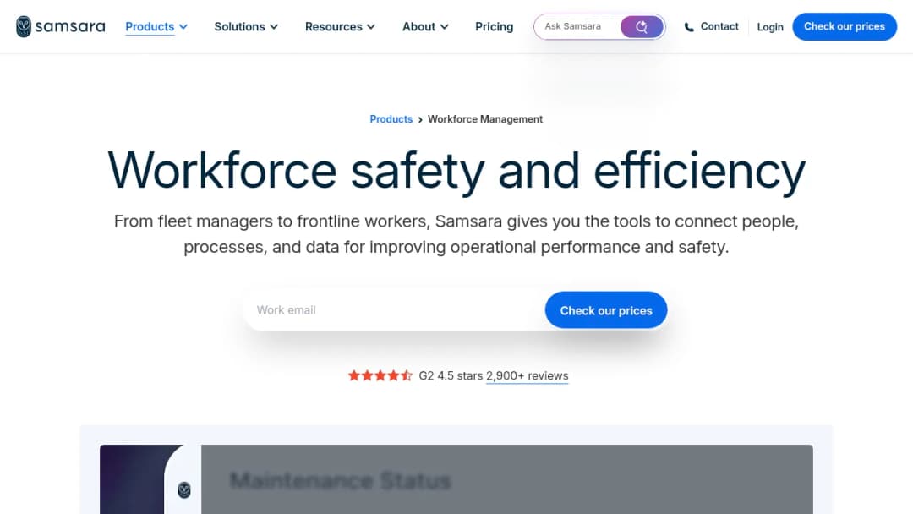Open the Products dropdown menu
This screenshot has height=514, width=913.
point(156,27)
